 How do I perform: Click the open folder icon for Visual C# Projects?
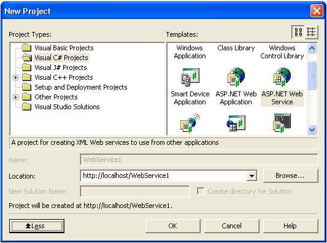(x=27, y=58)
